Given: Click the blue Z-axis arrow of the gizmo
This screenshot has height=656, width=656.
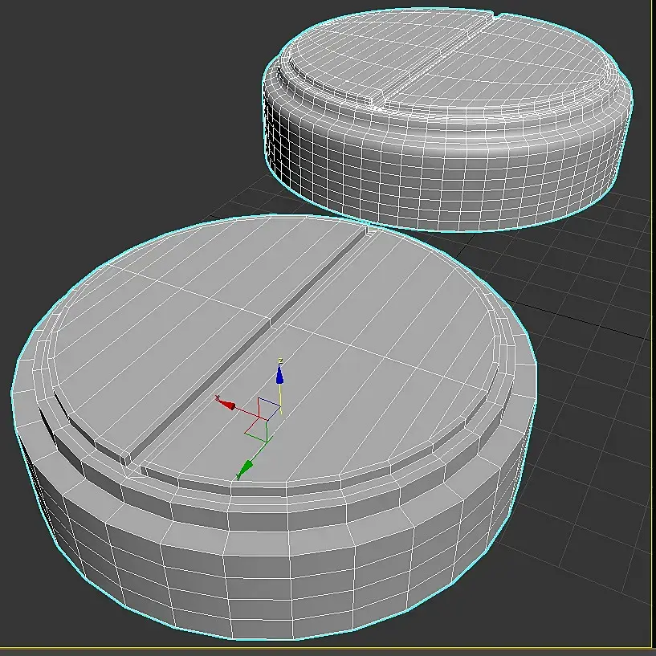Looking at the screenshot, I should (279, 374).
